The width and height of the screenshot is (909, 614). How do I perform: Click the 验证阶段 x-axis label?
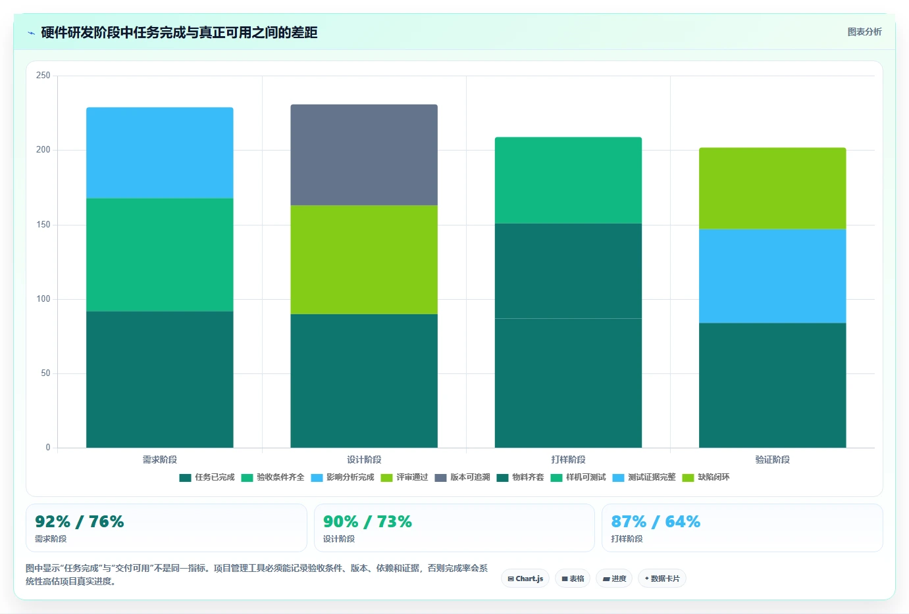[773, 460]
